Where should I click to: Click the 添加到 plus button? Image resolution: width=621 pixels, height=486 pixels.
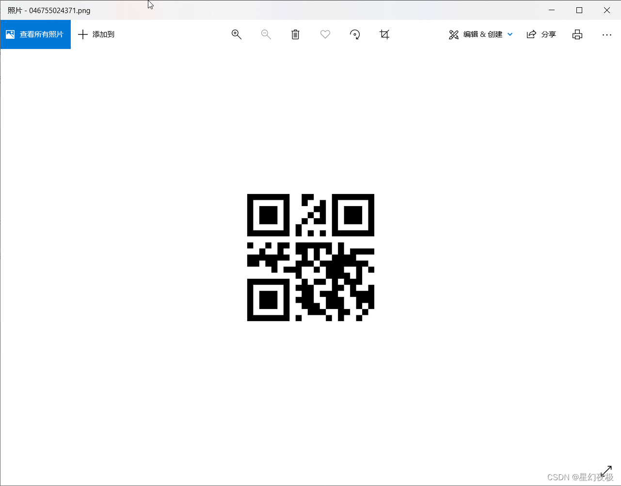coord(83,34)
